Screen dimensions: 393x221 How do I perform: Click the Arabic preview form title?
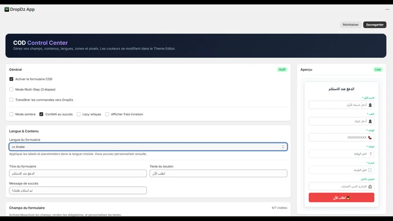pos(341,89)
